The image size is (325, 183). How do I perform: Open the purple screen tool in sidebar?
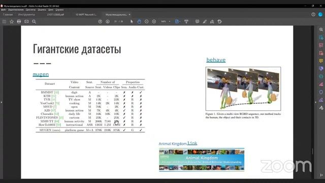click(321, 69)
